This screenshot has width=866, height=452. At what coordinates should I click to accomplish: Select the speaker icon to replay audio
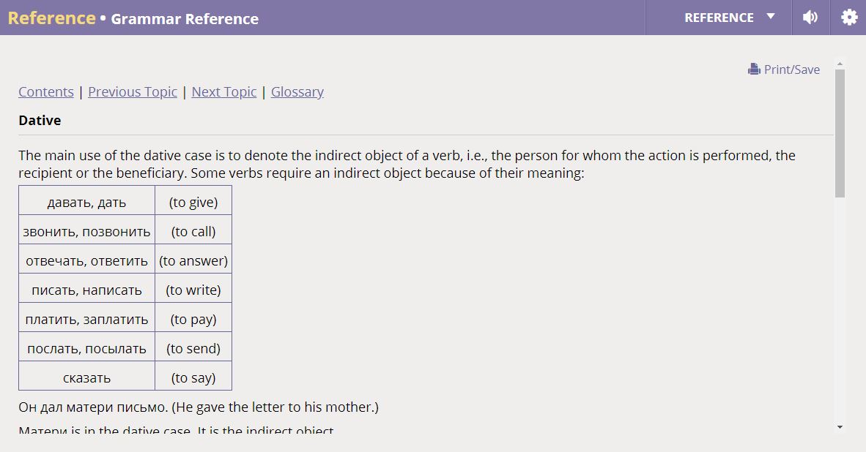pos(810,17)
